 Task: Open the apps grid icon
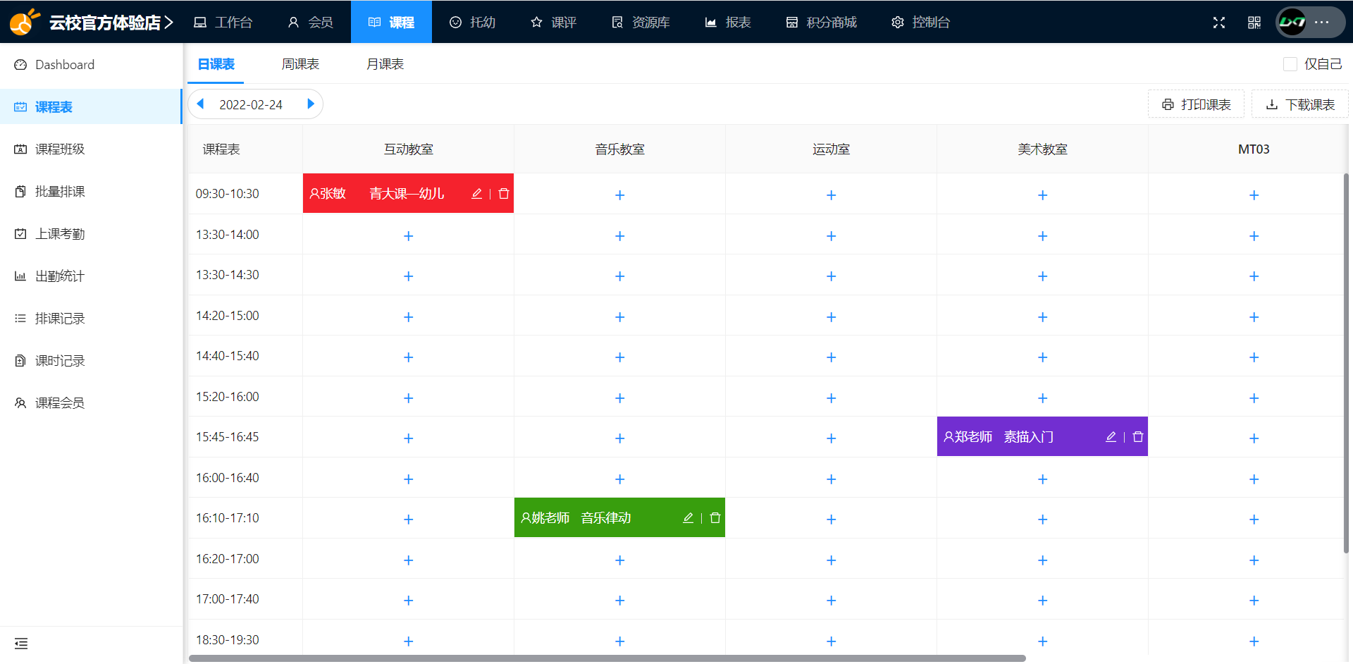point(1254,23)
